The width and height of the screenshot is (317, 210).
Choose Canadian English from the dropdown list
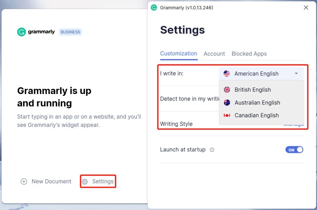[257, 115]
